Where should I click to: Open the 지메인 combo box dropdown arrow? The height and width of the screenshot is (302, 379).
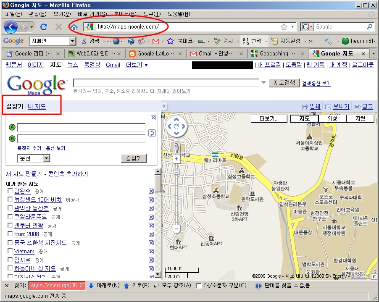(72, 41)
